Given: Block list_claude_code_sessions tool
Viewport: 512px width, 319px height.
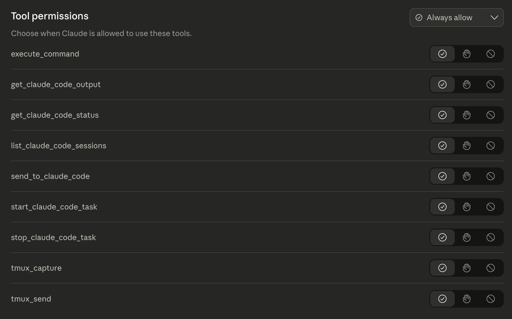Looking at the screenshot, I should pos(490,146).
